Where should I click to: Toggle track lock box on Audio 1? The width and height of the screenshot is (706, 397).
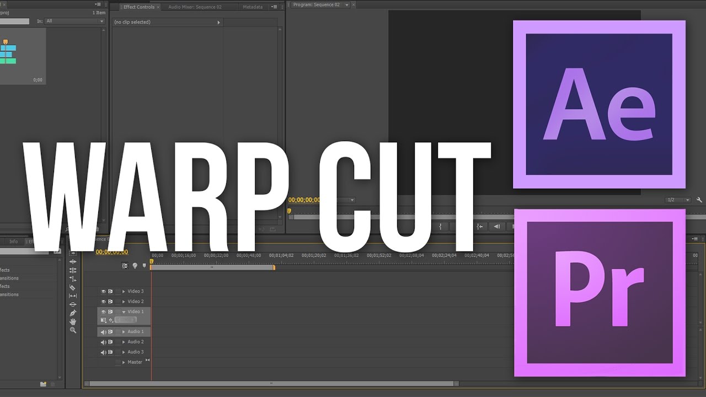coord(117,332)
